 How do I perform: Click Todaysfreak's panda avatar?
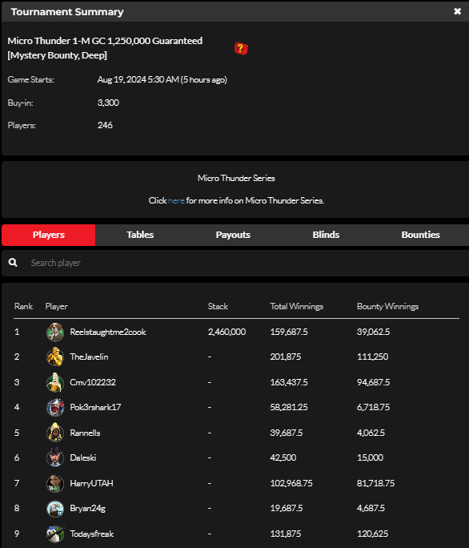[55, 534]
